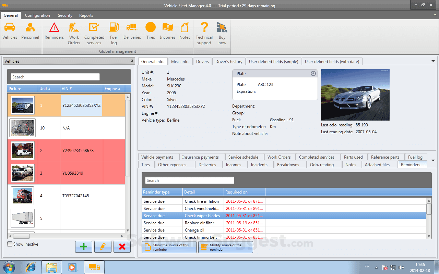Image resolution: width=439 pixels, height=274 pixels.
Task: Select the Driver's history tab
Action: pyautogui.click(x=229, y=62)
